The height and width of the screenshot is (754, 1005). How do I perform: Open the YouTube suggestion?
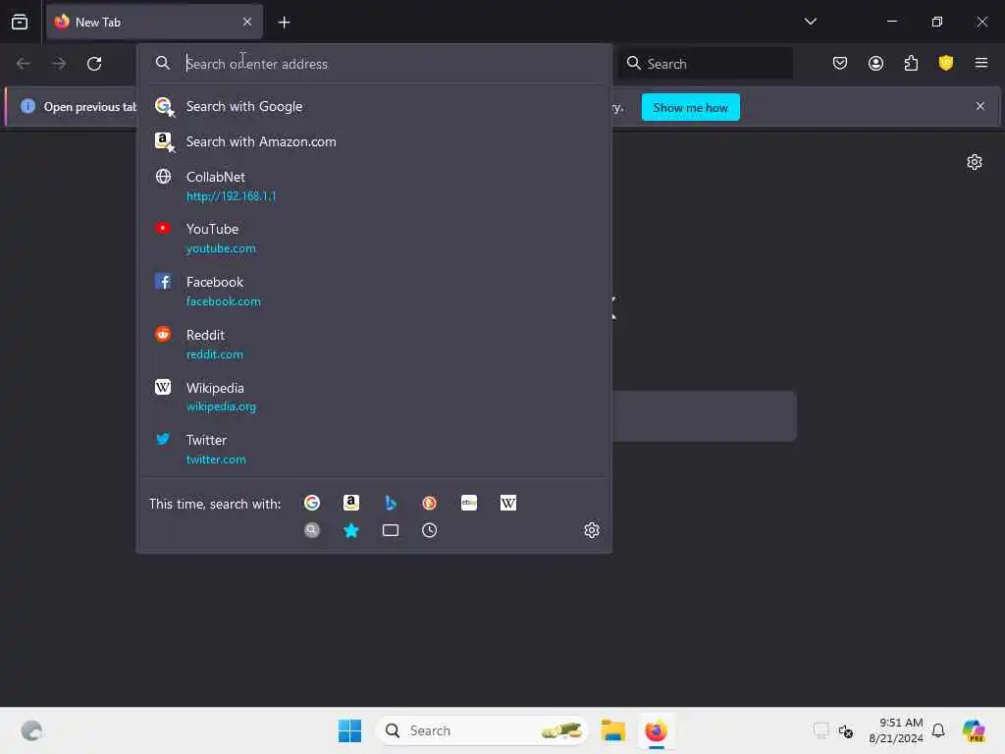374,239
